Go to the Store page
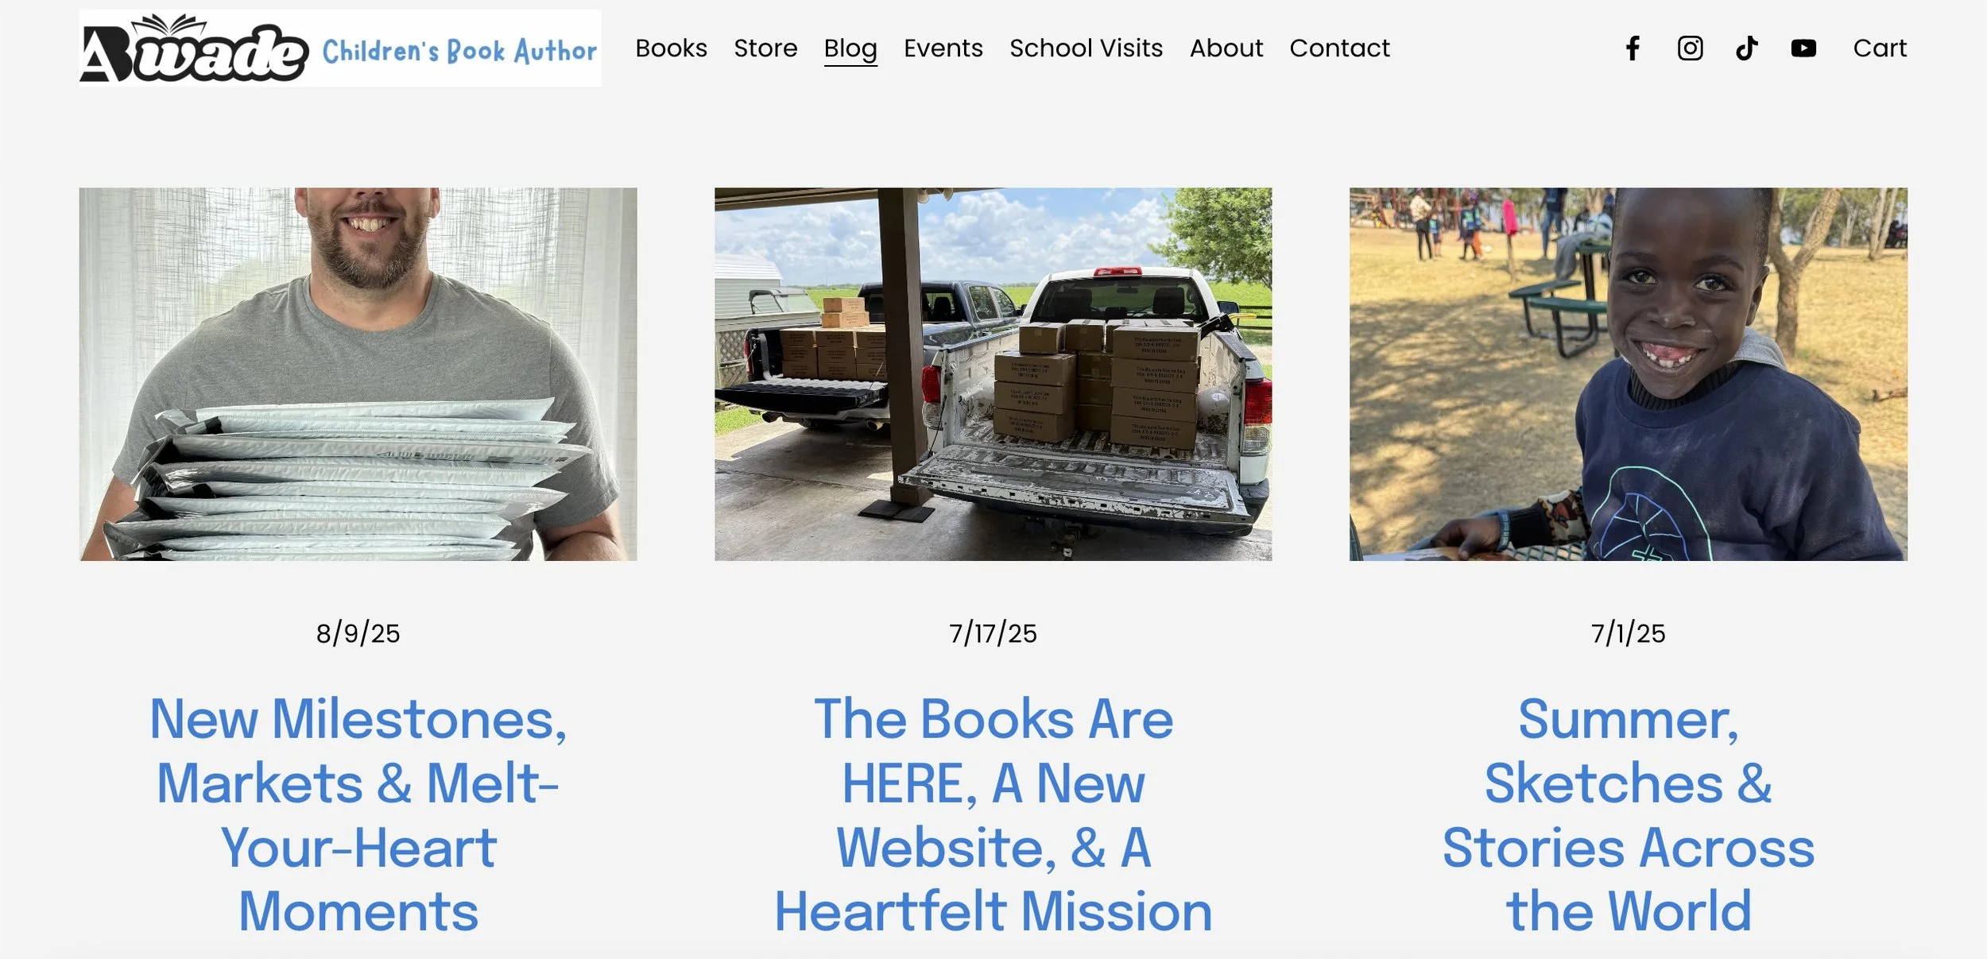 (765, 48)
